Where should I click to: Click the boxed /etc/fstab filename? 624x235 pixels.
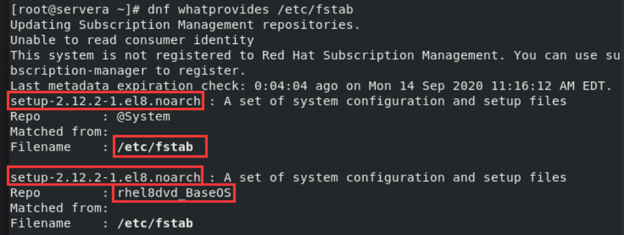point(161,147)
